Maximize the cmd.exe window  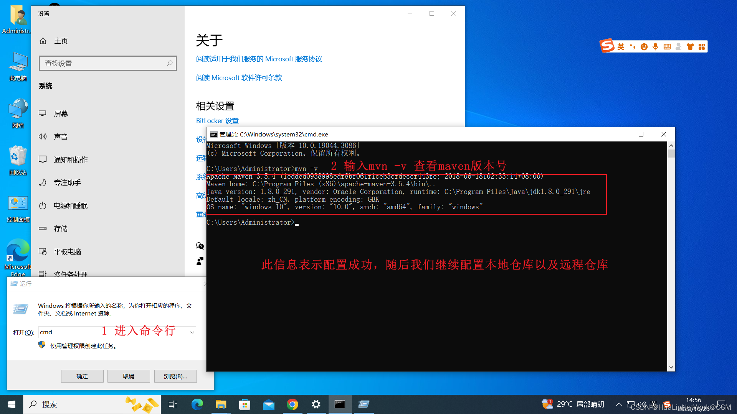pyautogui.click(x=641, y=134)
